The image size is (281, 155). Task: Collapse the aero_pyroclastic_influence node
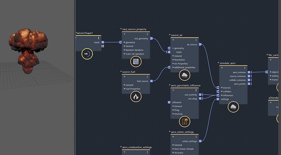point(173,90)
